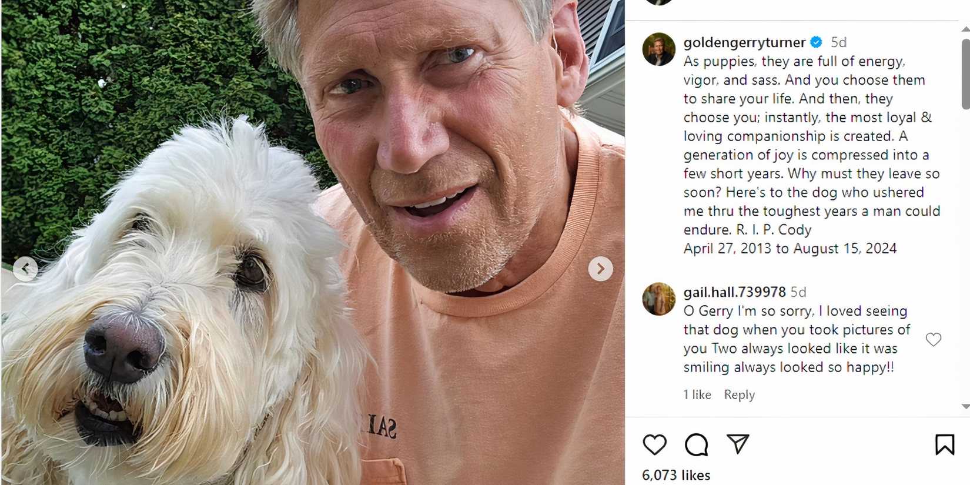Click scrollbar up arrow in comments
Image resolution: width=970 pixels, height=485 pixels.
(965, 29)
